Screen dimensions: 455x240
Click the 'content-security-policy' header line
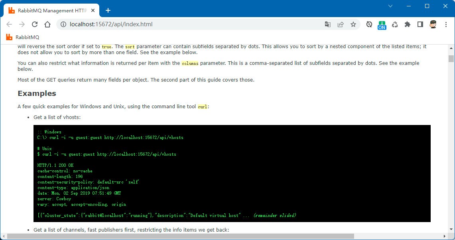89,182
